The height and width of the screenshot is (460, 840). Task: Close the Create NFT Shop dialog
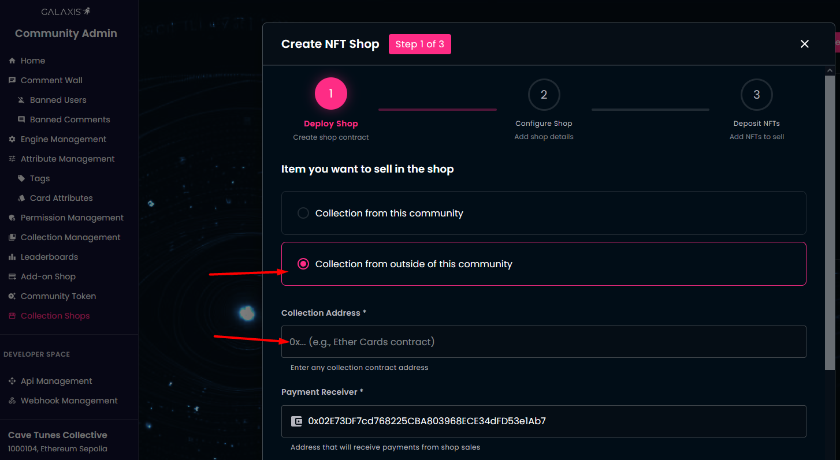tap(804, 44)
